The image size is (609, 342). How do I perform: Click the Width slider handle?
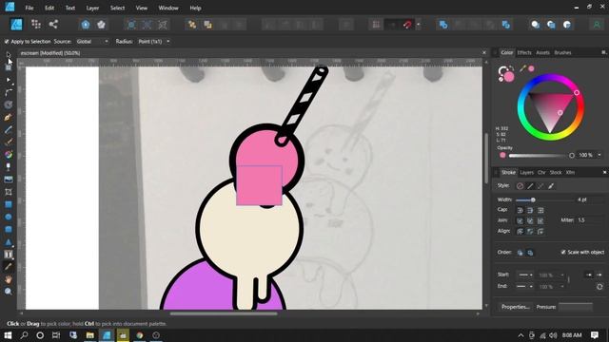[533, 199]
